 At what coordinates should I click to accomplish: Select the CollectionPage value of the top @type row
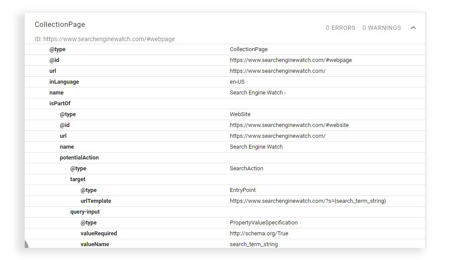click(248, 49)
